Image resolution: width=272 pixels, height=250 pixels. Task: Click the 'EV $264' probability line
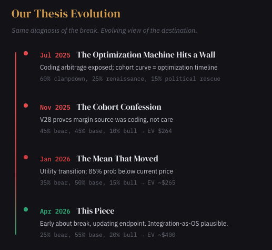pyautogui.click(x=106, y=131)
